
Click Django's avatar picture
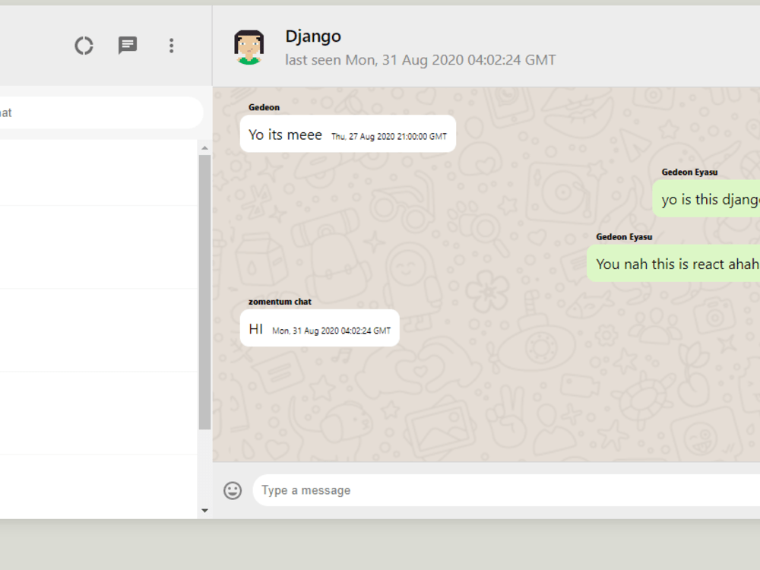pyautogui.click(x=249, y=46)
